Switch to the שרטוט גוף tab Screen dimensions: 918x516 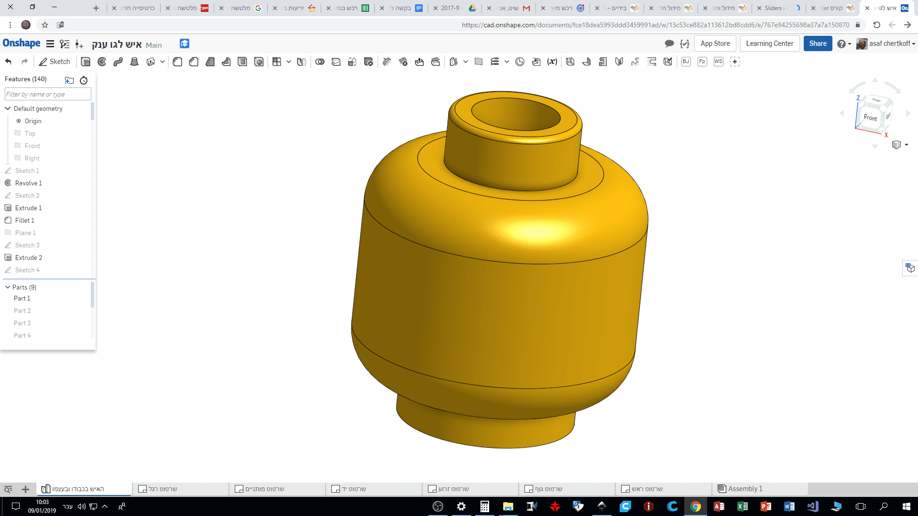point(567,489)
